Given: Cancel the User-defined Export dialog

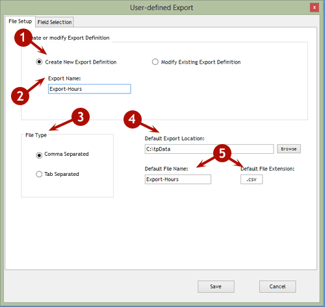Looking at the screenshot, I should tap(278, 286).
